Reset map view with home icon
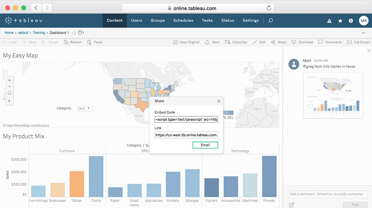Image resolution: width=372 pixels, height=208 pixels. 10,93
